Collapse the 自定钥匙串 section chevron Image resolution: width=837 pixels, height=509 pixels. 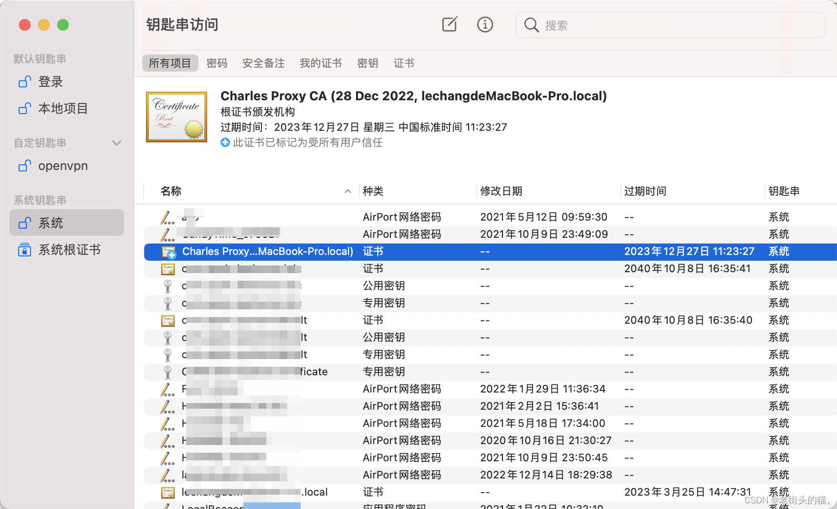click(x=116, y=143)
